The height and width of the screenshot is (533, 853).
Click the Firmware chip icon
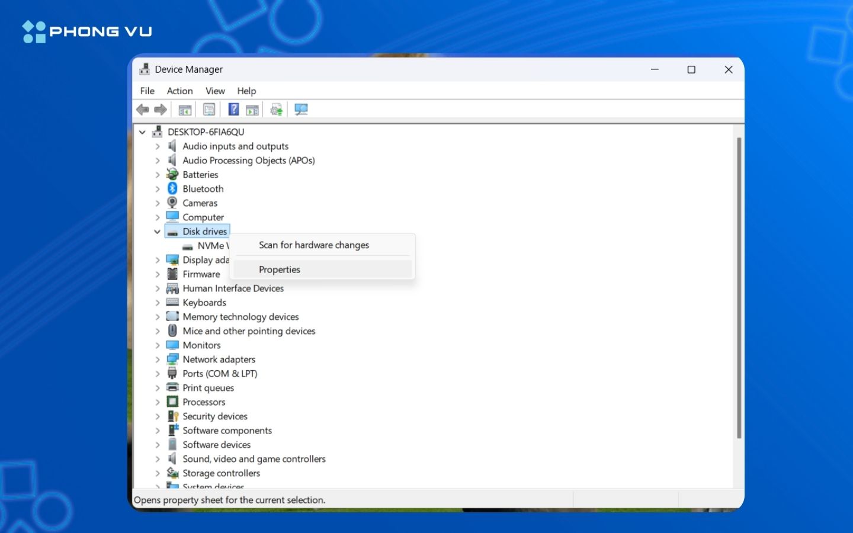(172, 274)
